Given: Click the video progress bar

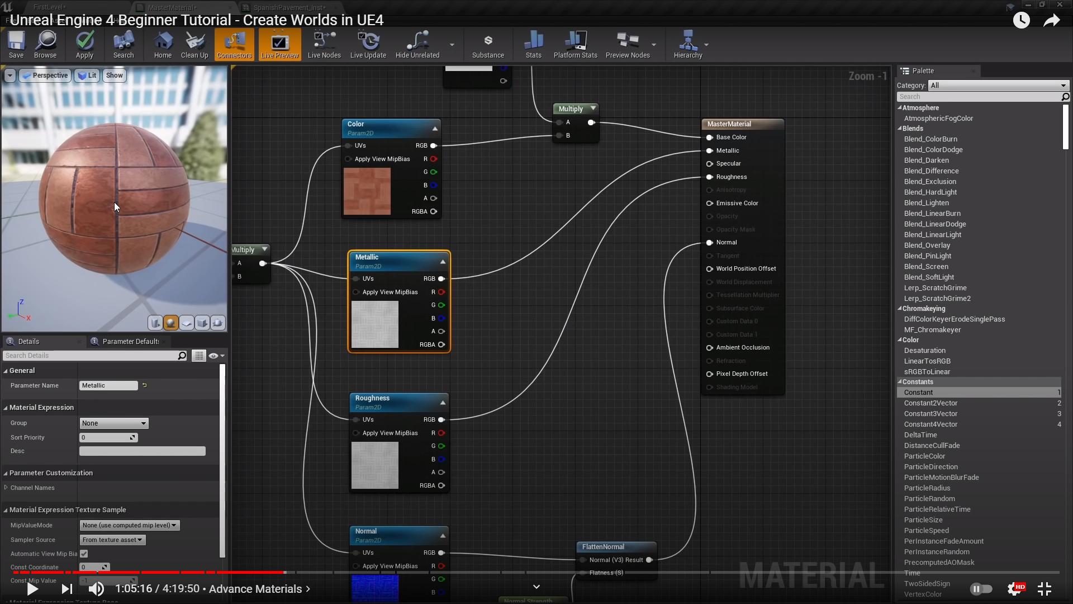Looking at the screenshot, I should pyautogui.click(x=536, y=572).
